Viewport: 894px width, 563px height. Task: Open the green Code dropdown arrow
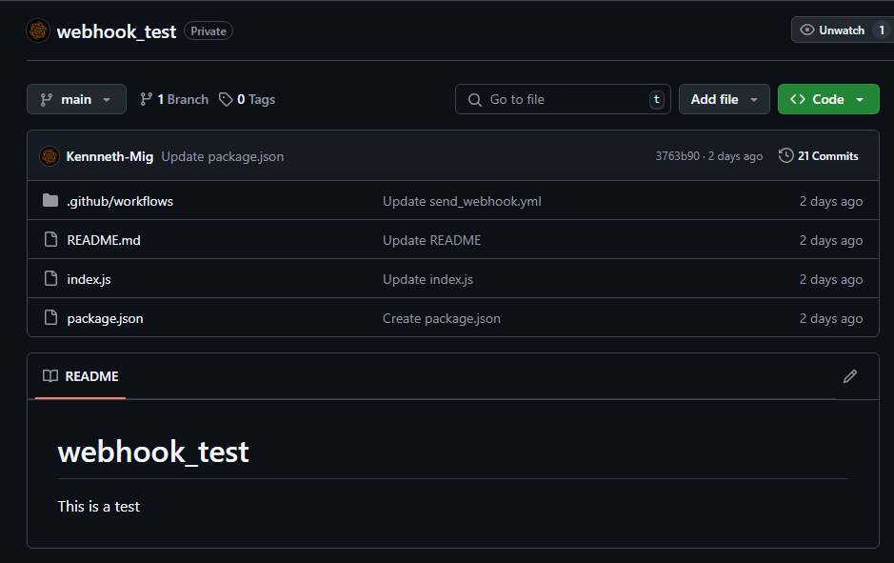point(860,100)
